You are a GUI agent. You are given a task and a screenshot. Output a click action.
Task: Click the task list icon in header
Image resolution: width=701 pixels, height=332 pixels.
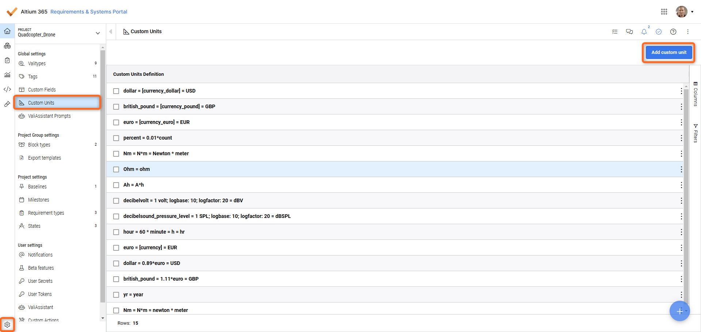coord(615,32)
